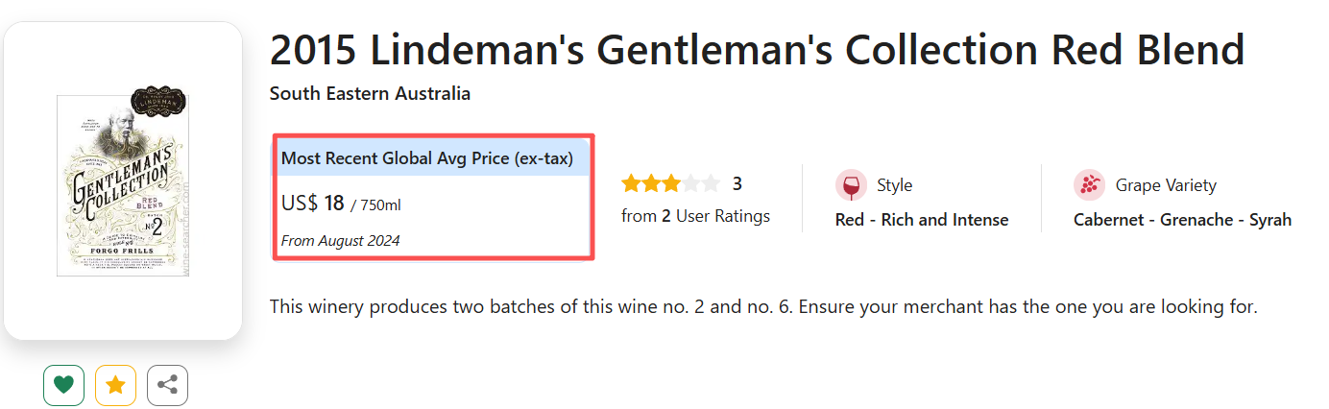
Task: Click the winery batches description text
Action: [762, 307]
